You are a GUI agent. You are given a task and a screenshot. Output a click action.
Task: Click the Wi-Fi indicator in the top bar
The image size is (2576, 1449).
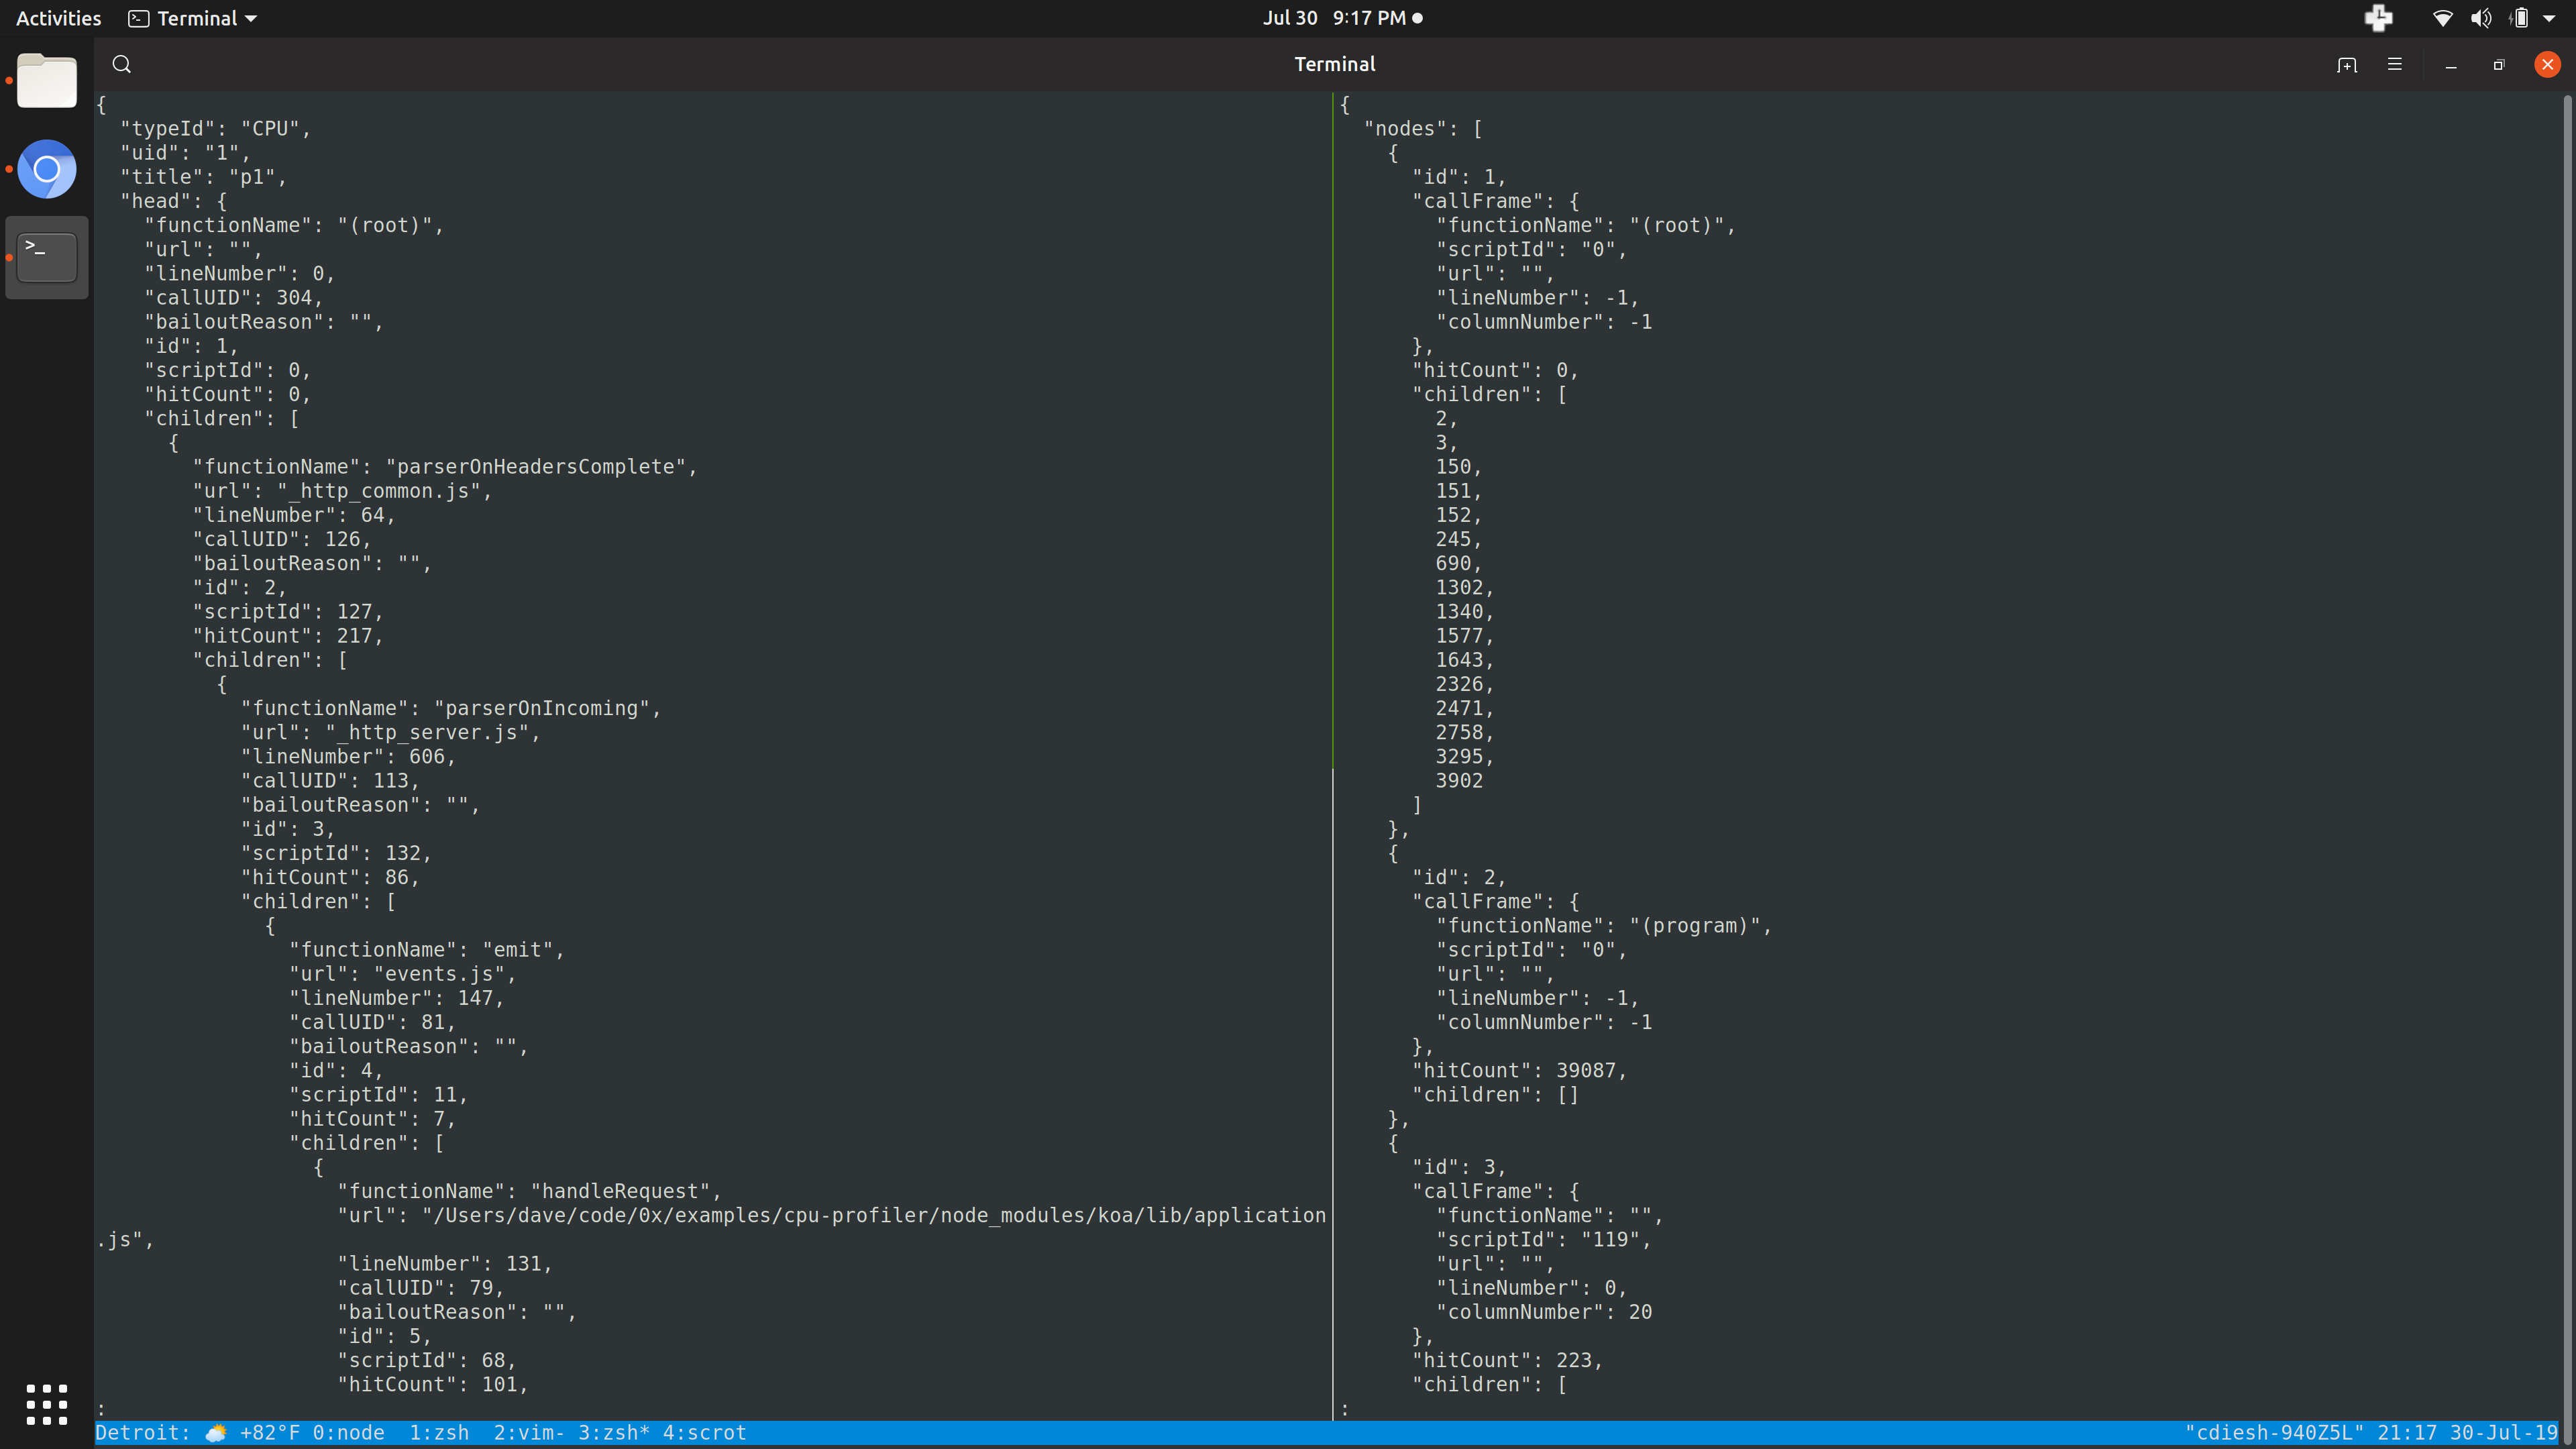pyautogui.click(x=2442, y=18)
